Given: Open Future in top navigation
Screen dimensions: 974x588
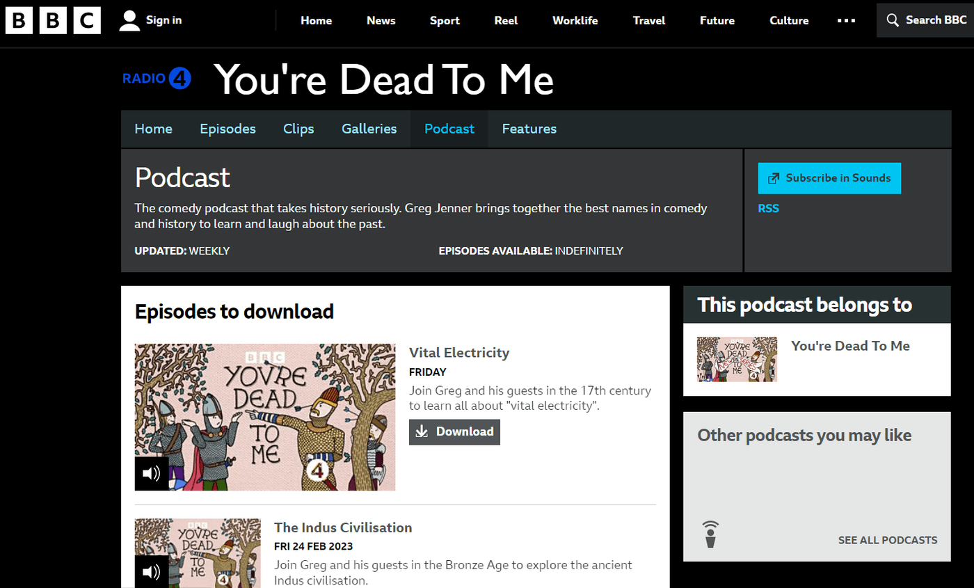Looking at the screenshot, I should click(x=717, y=20).
